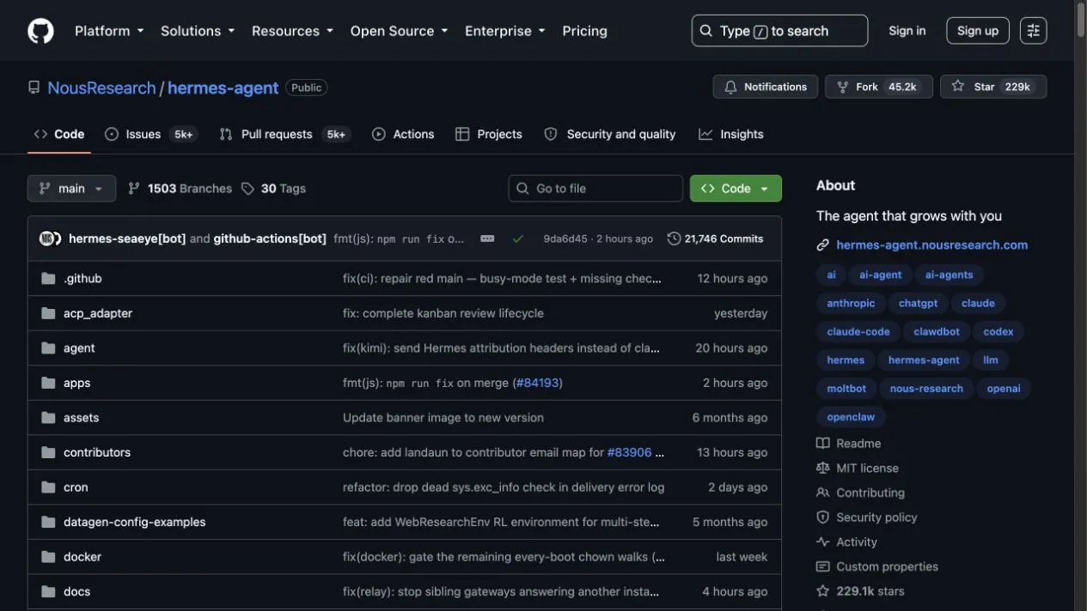Screen dimensions: 1087x611
Task: Switch to Security and quality tab
Action: coord(610,135)
